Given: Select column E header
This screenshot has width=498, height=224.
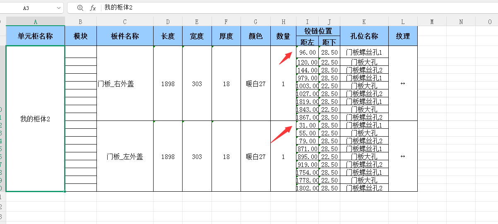Looking at the screenshot, I should [x=197, y=22].
